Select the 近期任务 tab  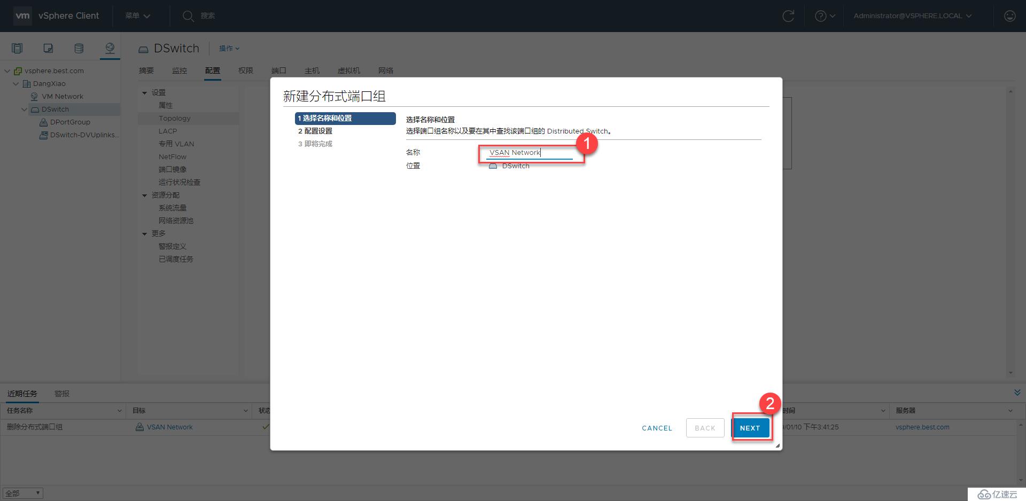[x=22, y=394]
